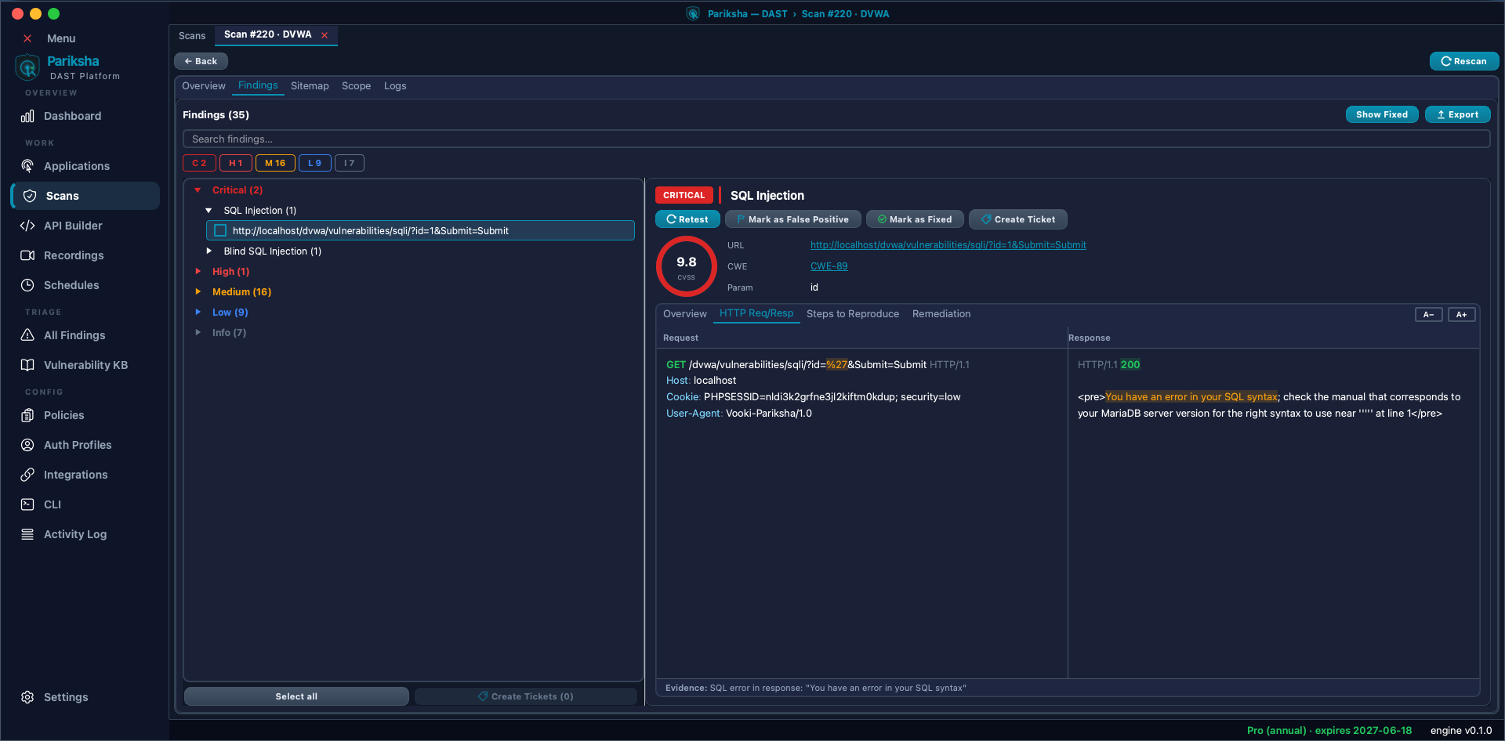
Task: Collapse the Critical (2) group
Action: click(x=198, y=190)
